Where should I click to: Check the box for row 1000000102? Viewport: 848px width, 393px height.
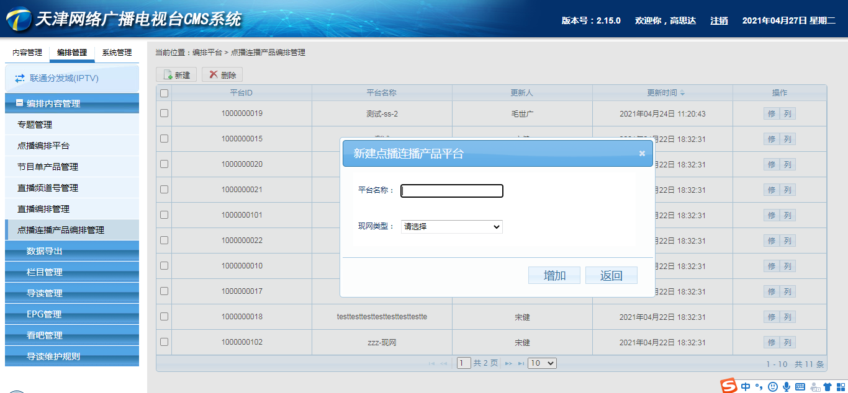pos(164,342)
